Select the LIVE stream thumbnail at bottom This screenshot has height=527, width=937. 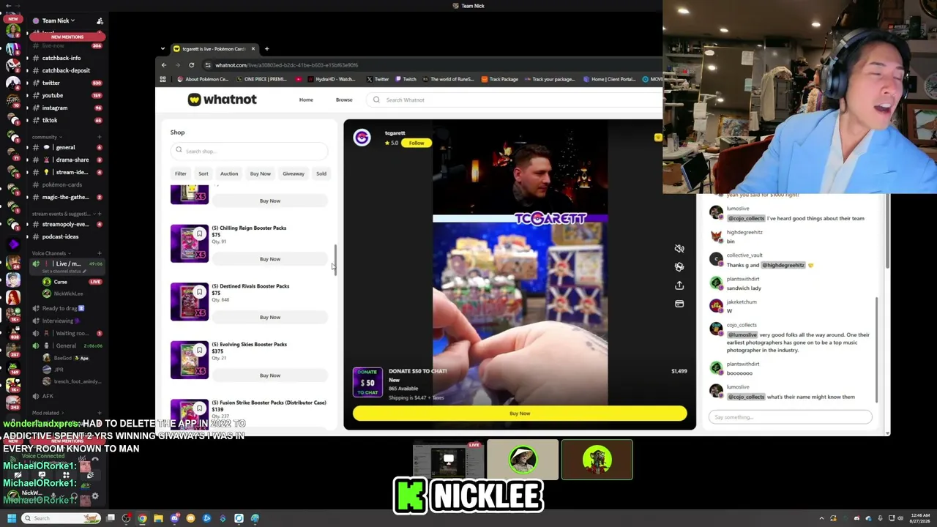tap(448, 460)
